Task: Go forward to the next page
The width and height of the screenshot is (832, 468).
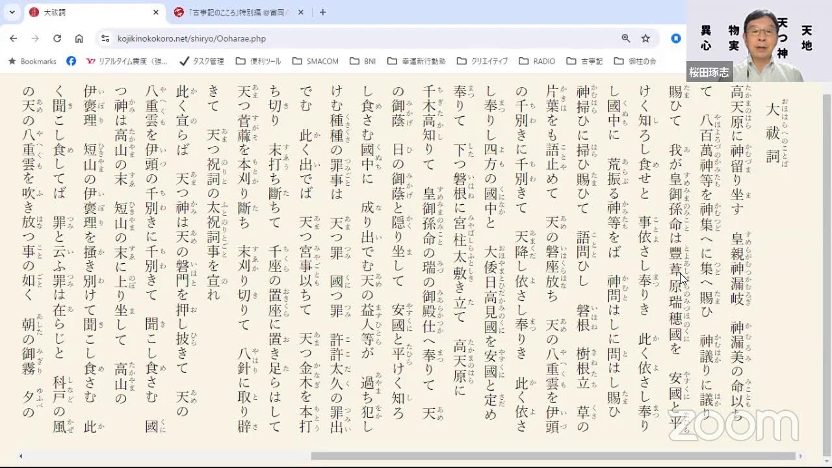Action: [35, 38]
